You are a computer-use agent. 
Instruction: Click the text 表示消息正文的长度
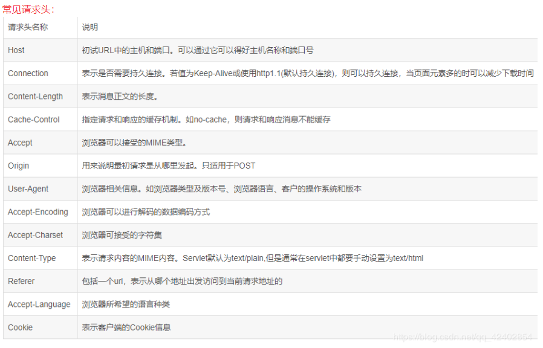click(x=120, y=97)
